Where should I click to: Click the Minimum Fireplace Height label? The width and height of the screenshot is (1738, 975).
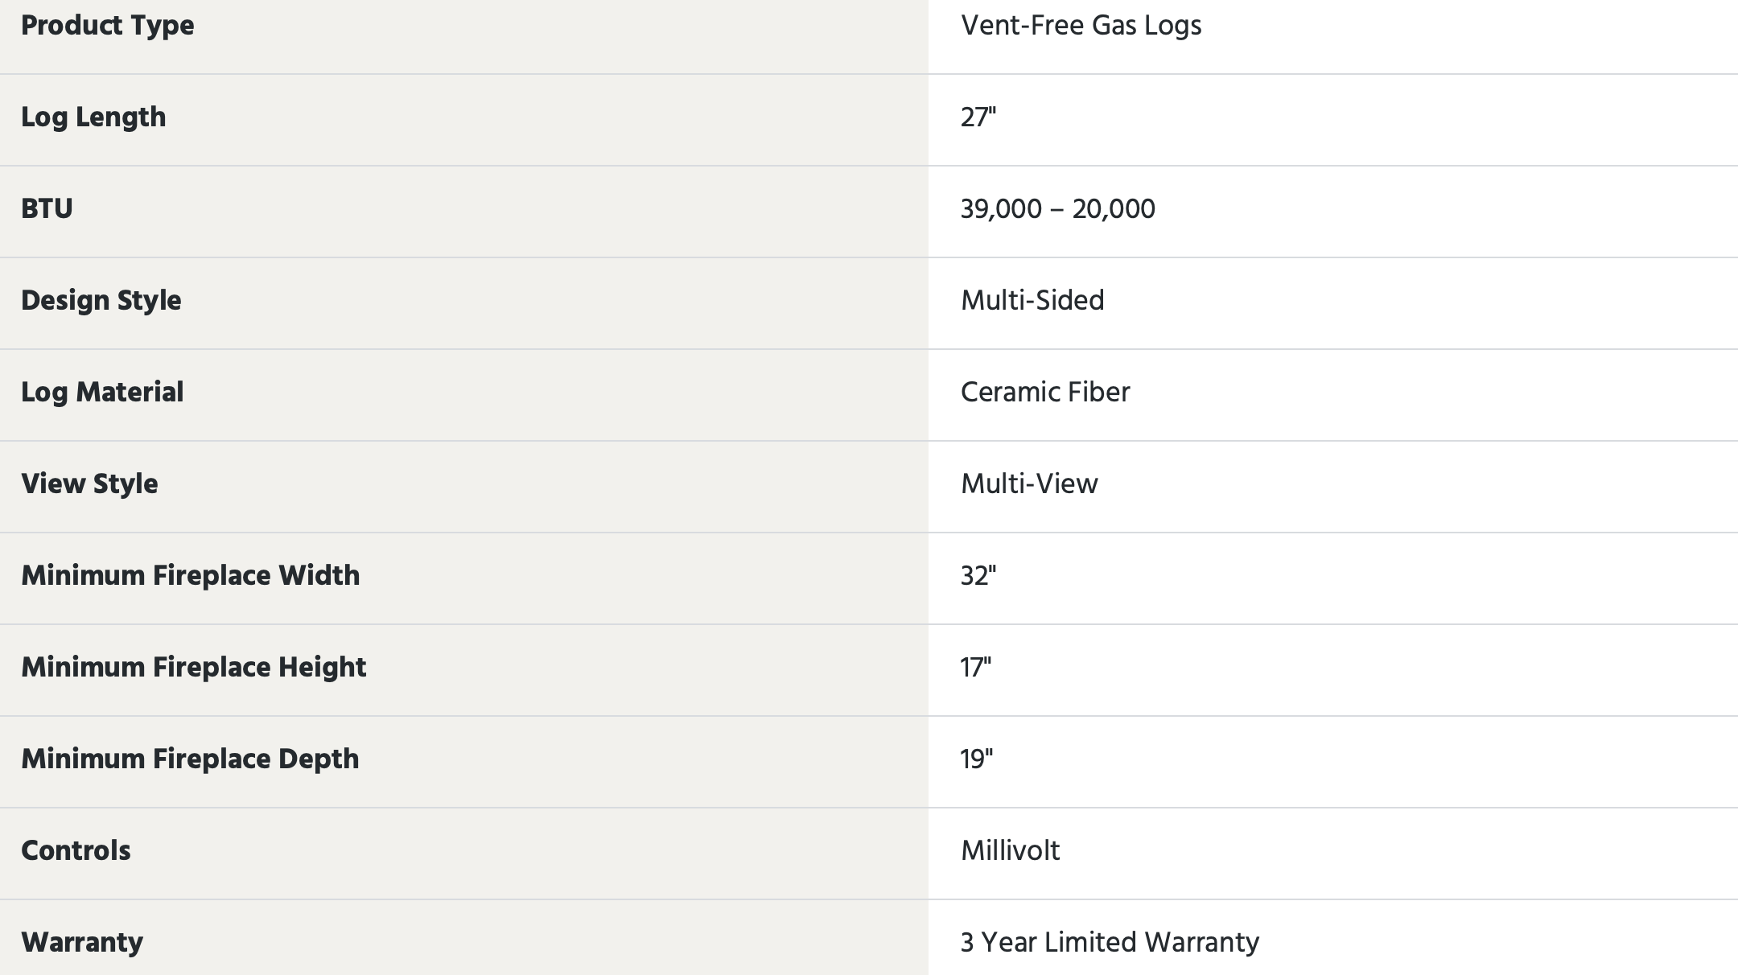coord(193,668)
